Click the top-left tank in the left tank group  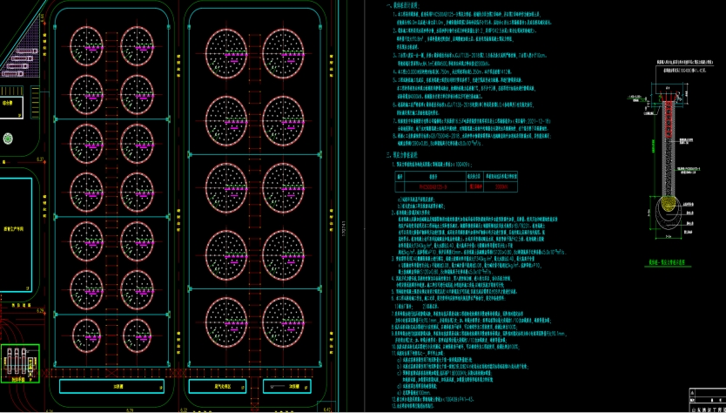point(88,44)
